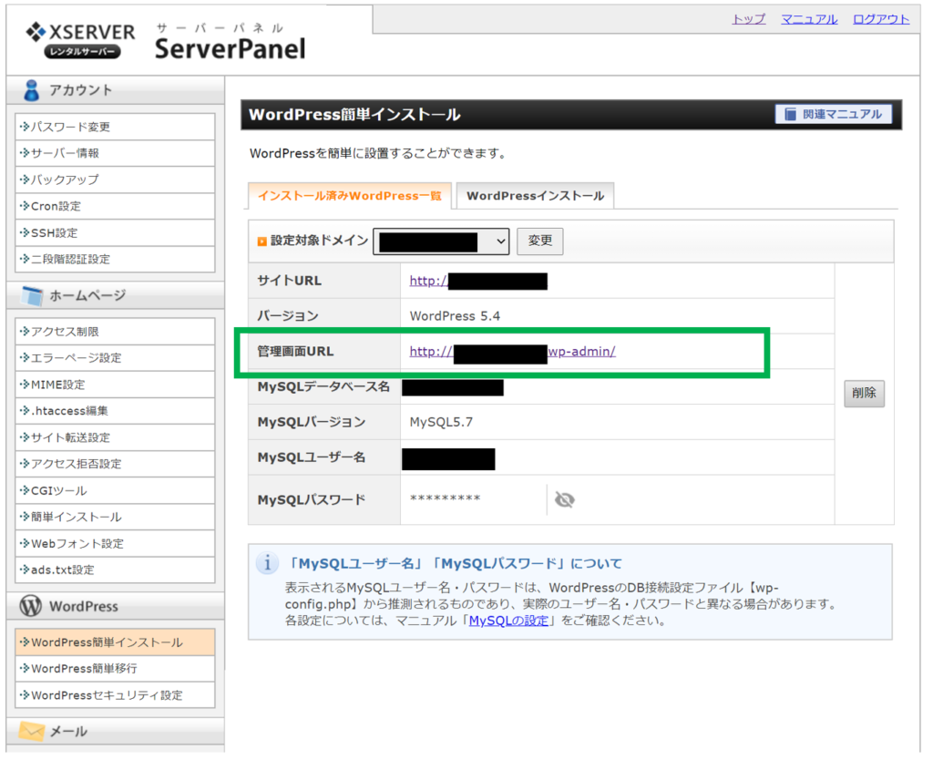Click the info icon in the MySQL notice box
The width and height of the screenshot is (933, 770).
(268, 565)
